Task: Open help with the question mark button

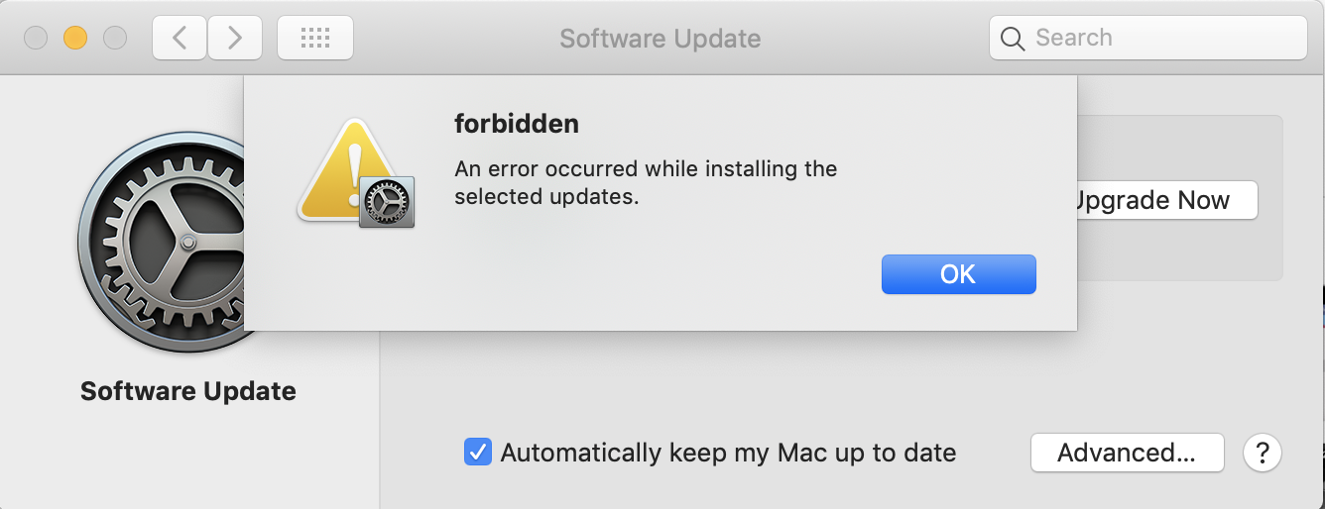Action: pos(1263,453)
